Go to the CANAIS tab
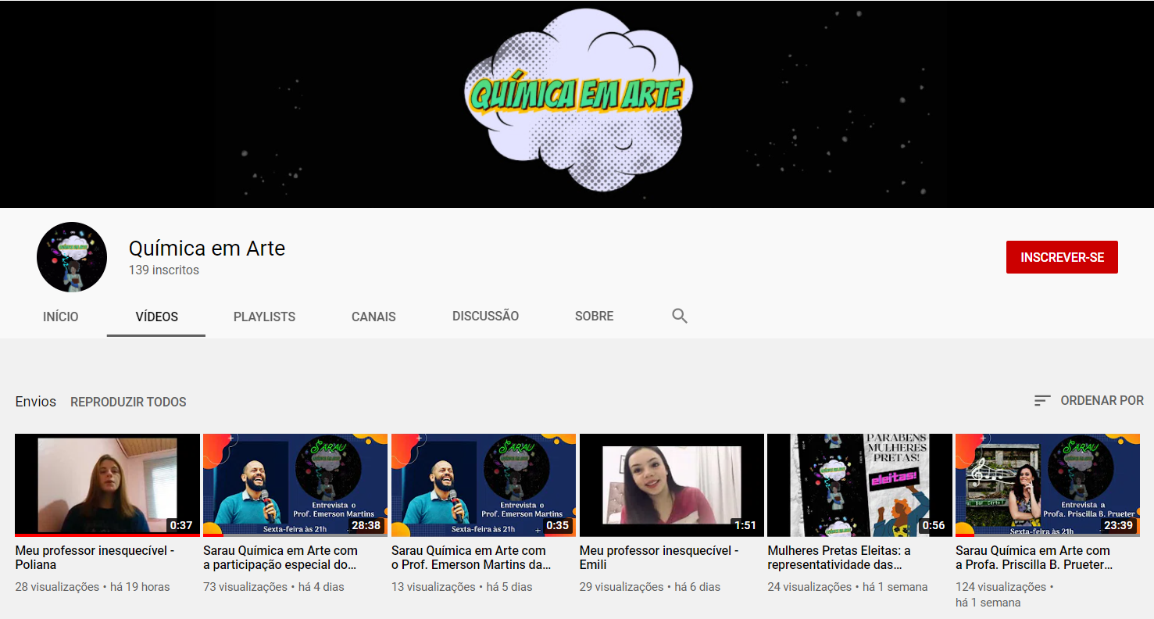This screenshot has width=1154, height=619. (373, 317)
